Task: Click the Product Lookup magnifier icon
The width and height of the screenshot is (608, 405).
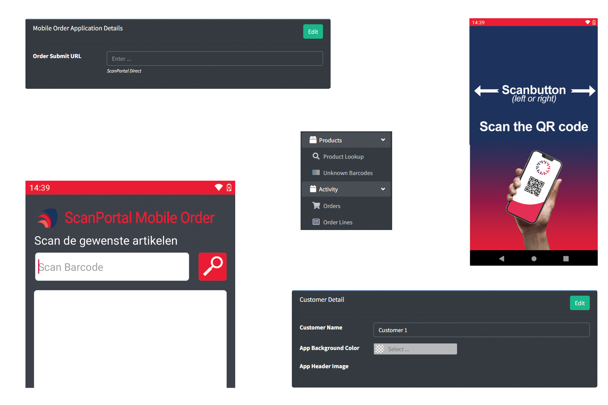Action: [316, 156]
